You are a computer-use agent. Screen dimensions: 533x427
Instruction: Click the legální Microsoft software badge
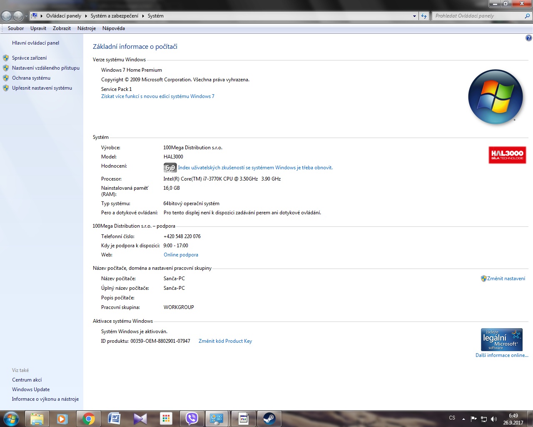[502, 339]
